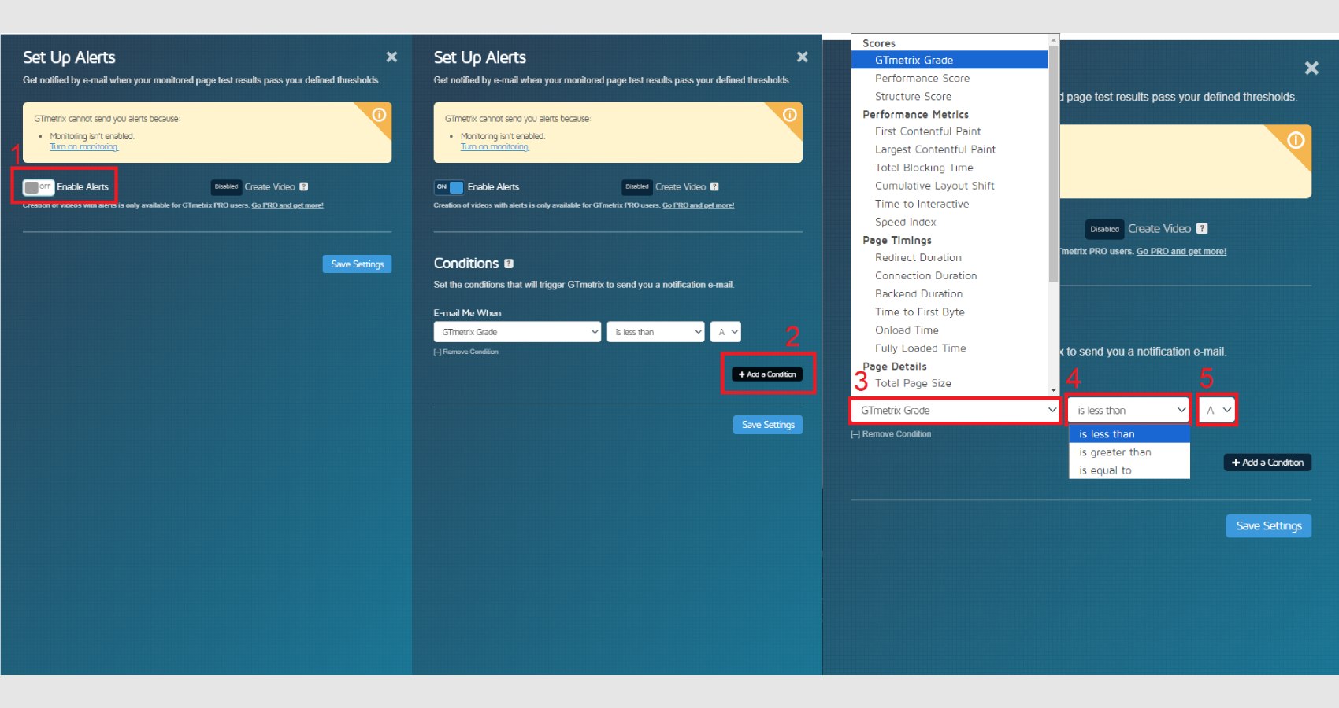This screenshot has width=1339, height=708.
Task: Click info icon on right warning box
Action: [1296, 140]
